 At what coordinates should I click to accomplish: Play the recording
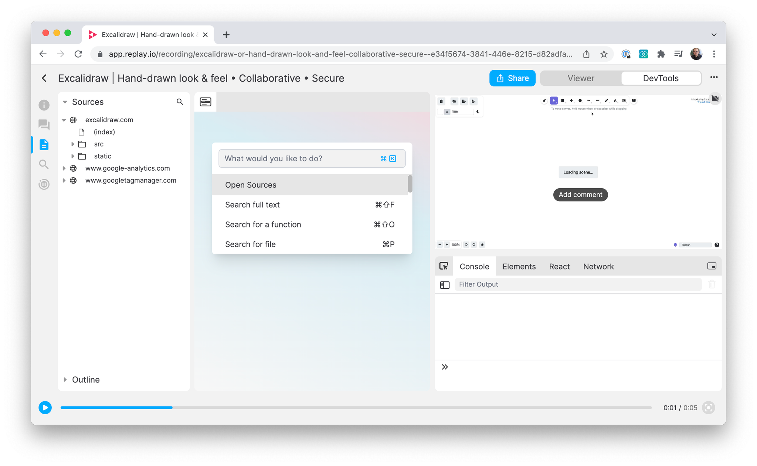(45, 408)
